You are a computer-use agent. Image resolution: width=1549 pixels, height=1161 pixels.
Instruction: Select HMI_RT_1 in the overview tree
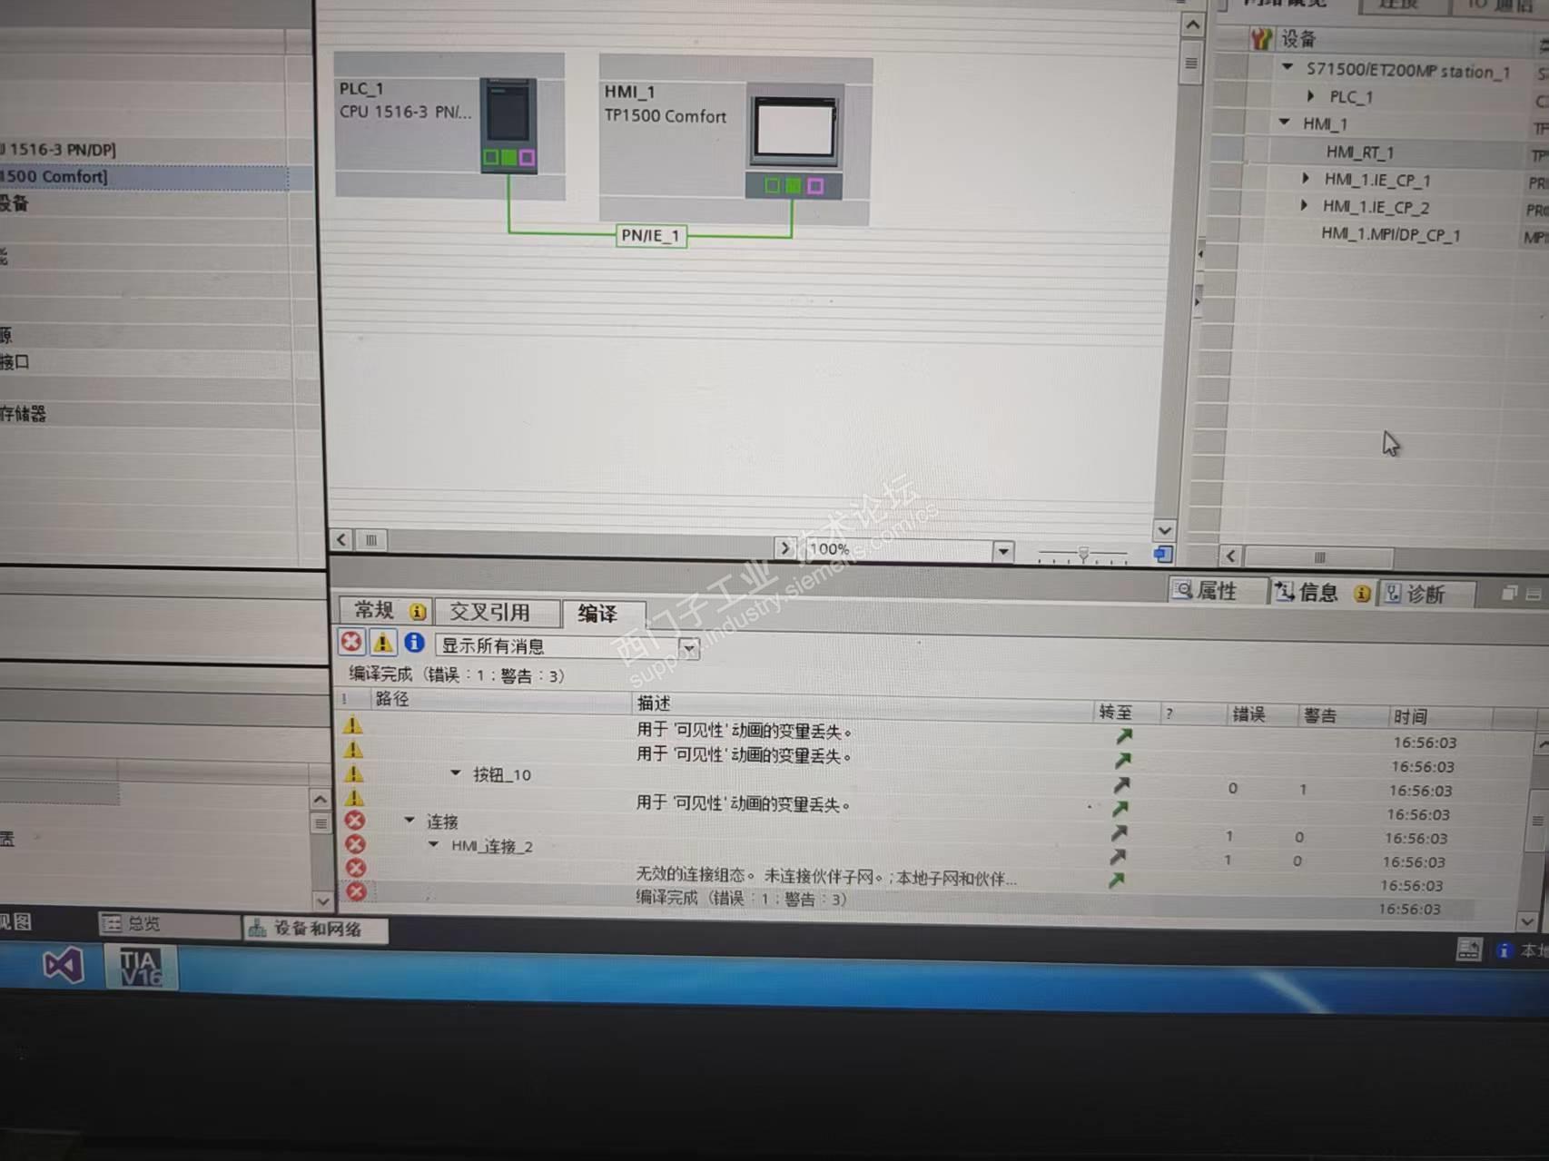[x=1360, y=152]
